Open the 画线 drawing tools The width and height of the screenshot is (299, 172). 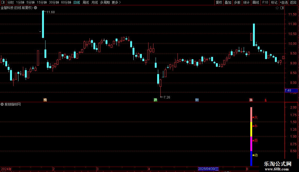pyautogui.click(x=256, y=2)
